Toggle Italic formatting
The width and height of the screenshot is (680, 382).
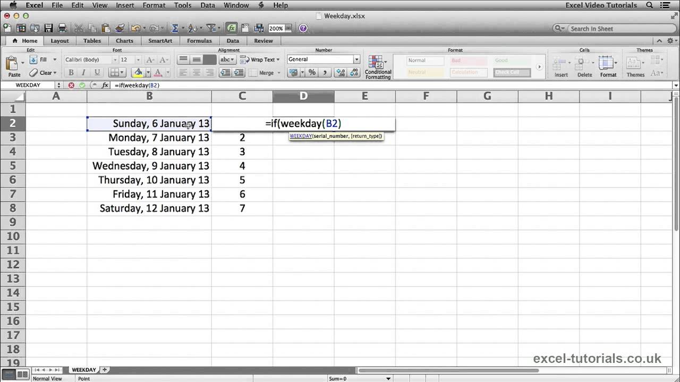click(x=83, y=73)
